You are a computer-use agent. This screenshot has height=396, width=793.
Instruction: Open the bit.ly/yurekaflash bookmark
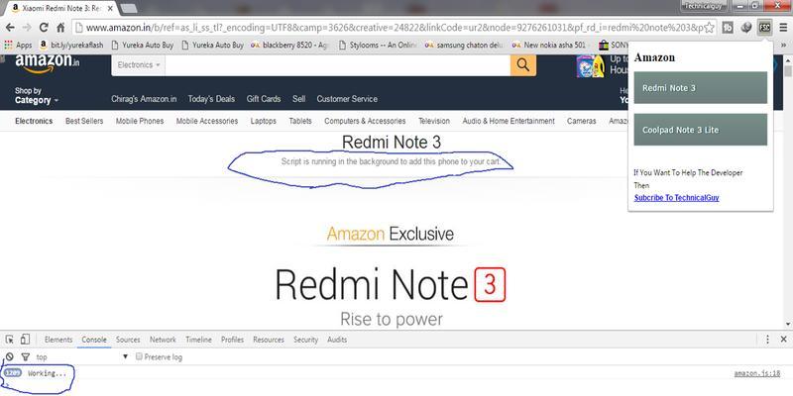pos(72,45)
